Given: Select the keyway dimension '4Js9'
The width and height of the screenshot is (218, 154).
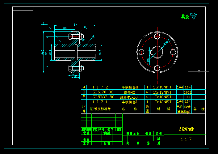Looking at the screenshot, I should (148, 61).
